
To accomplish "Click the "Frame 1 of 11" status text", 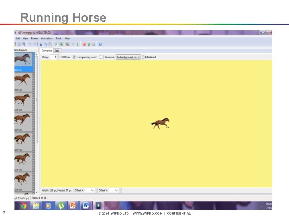I will coord(39,198).
